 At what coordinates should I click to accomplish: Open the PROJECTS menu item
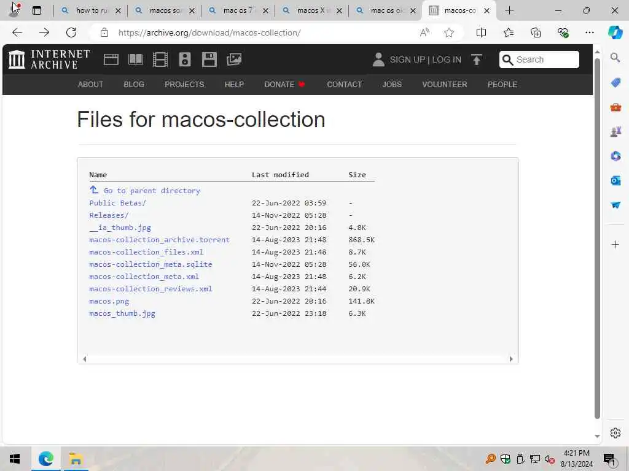point(184,85)
